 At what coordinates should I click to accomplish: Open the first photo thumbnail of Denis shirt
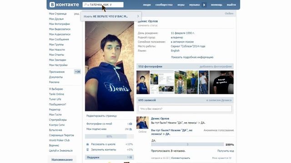point(143,82)
